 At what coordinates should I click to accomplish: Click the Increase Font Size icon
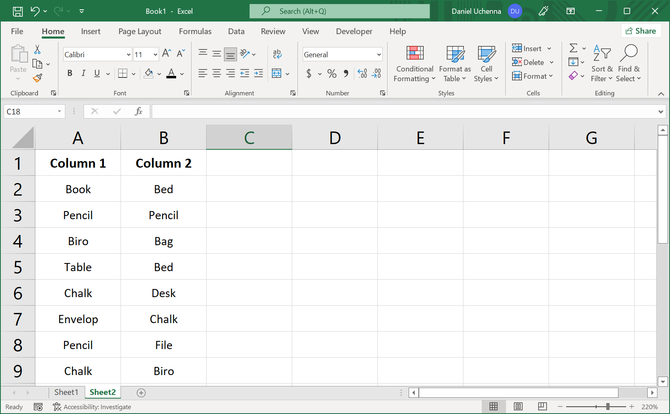click(166, 53)
